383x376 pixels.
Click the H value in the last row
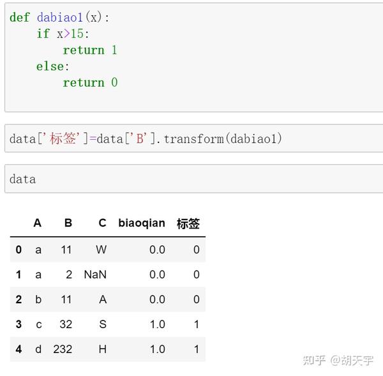[x=102, y=349]
